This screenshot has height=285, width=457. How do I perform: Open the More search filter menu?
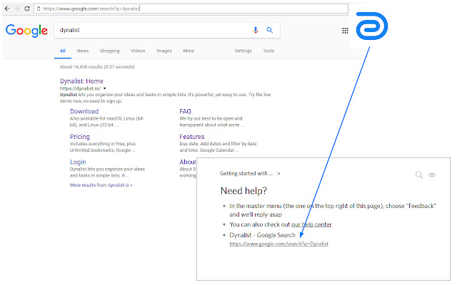189,51
